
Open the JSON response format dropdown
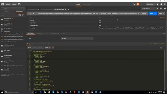pos(47,48)
